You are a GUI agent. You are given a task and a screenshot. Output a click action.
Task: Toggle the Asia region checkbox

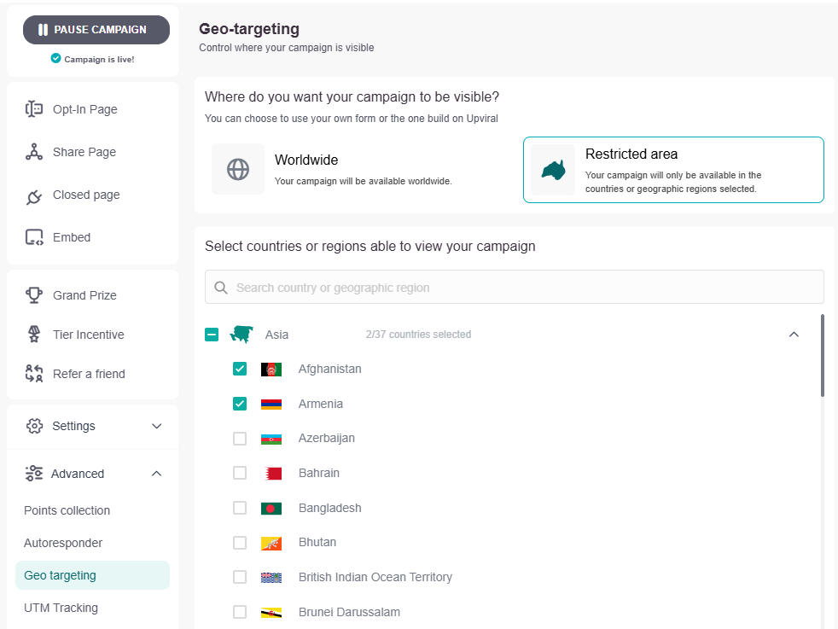click(212, 335)
